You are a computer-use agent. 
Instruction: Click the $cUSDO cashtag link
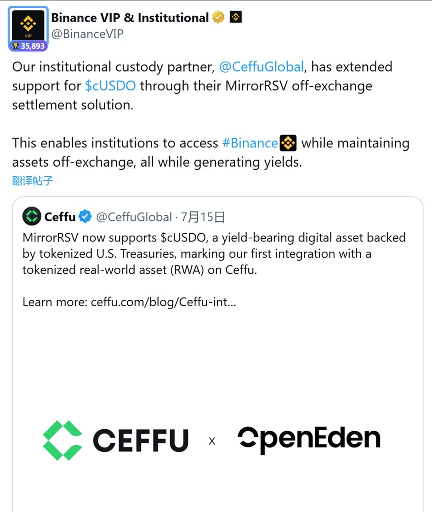[x=111, y=86]
